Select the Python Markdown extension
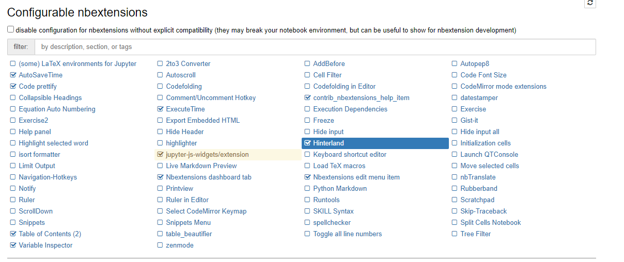Image resolution: width=624 pixels, height=262 pixels. coord(340,188)
